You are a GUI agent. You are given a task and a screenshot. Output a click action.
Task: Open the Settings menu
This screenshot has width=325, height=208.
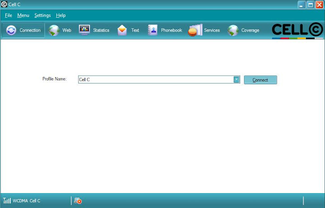point(42,15)
